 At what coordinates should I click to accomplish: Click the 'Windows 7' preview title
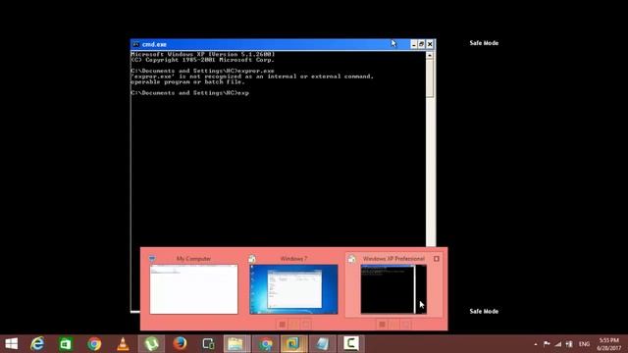click(293, 259)
